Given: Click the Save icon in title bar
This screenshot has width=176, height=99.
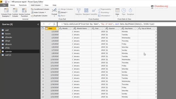Looking at the screenshot, I should pyautogui.click(x=6, y=2).
